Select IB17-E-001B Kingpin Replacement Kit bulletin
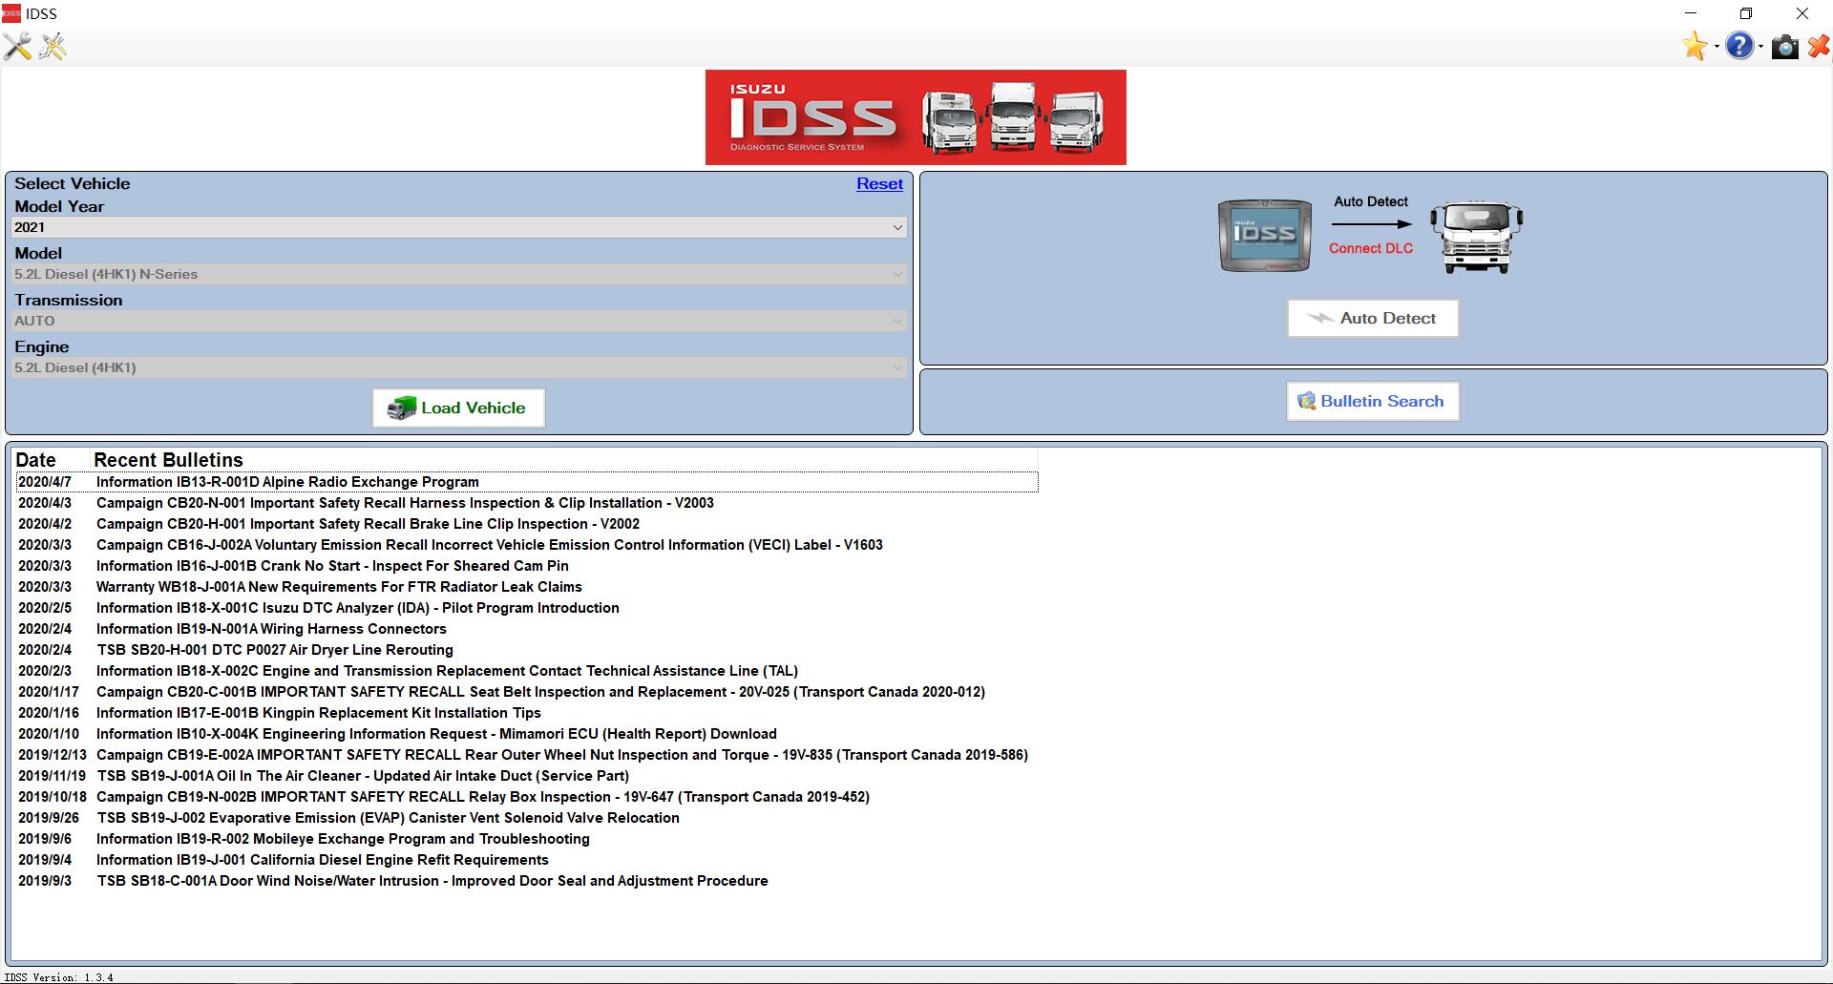Viewport: 1833px width, 984px height. coord(527,713)
